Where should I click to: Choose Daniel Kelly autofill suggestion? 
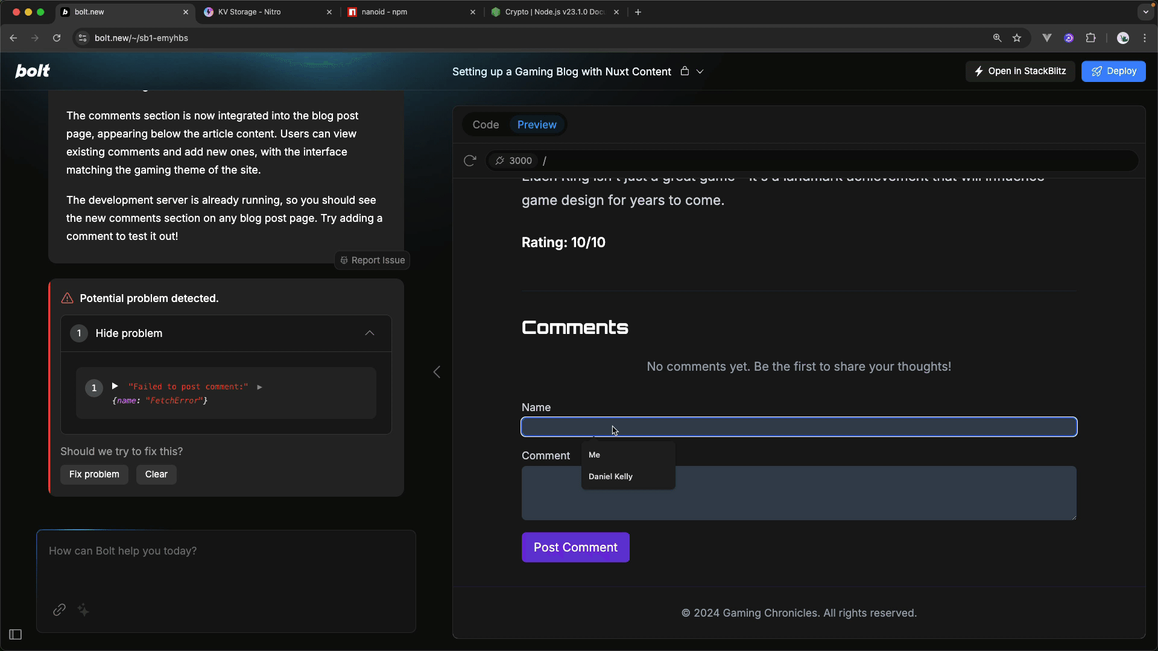tap(610, 476)
